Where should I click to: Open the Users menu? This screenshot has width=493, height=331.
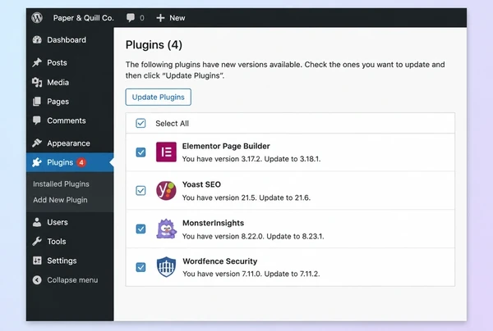click(x=70, y=222)
